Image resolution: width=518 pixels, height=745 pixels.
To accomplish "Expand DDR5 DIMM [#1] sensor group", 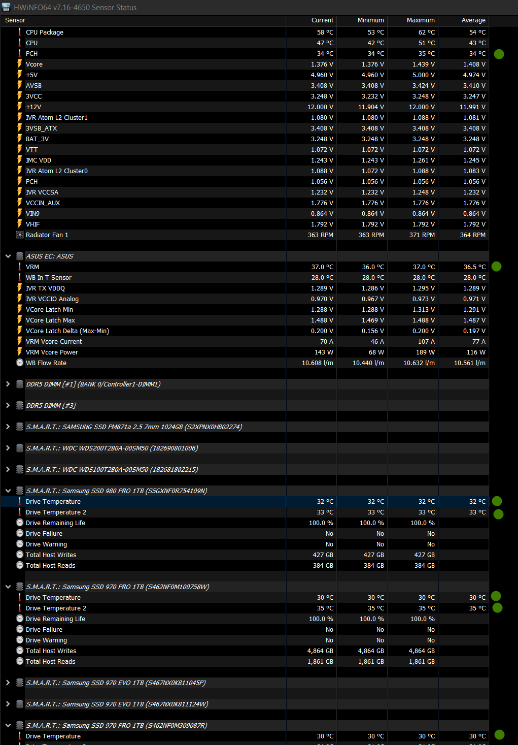I will click(x=8, y=384).
